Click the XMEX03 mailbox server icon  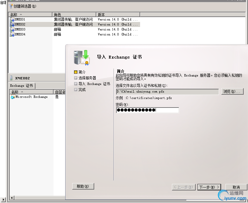pyautogui.click(x=12, y=29)
